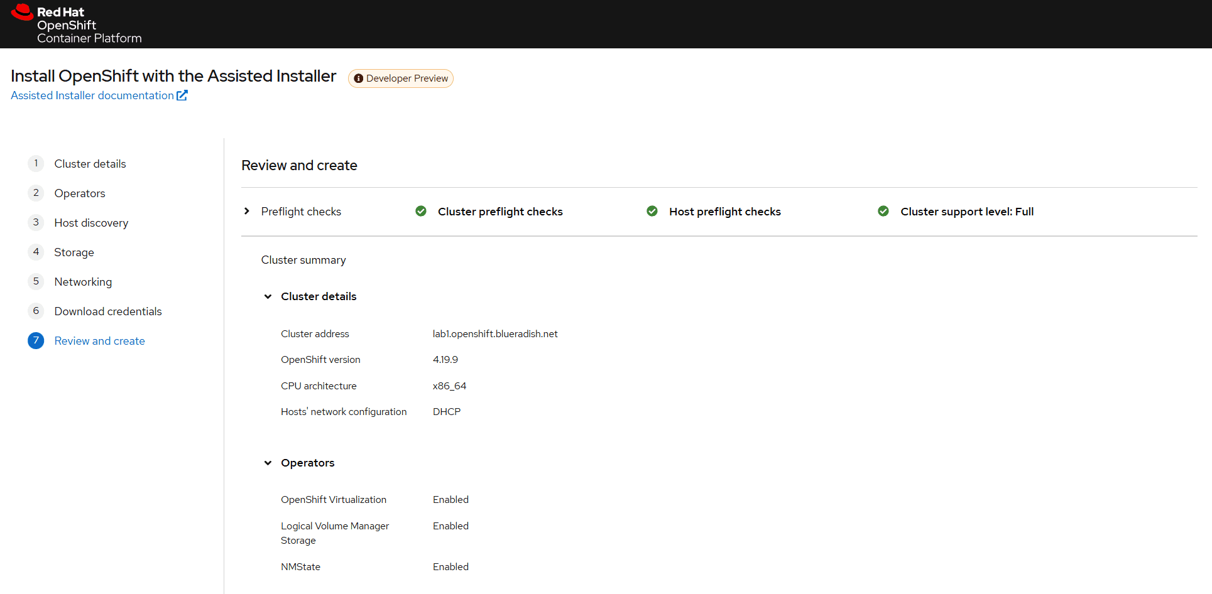Collapse the Cluster details summary section
Image resolution: width=1212 pixels, height=594 pixels.
coord(268,296)
